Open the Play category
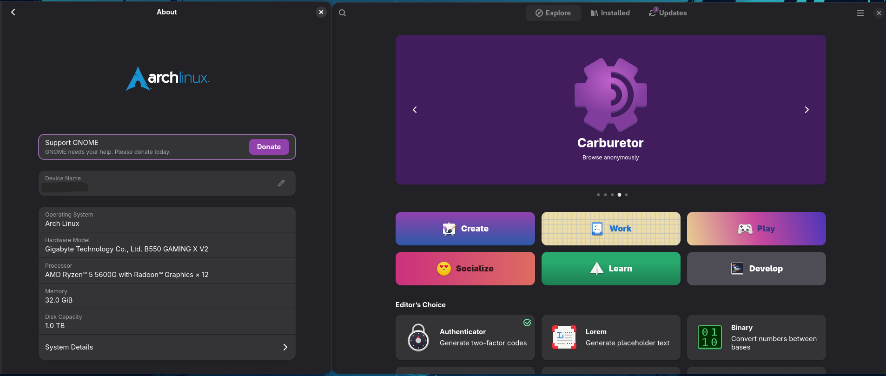Screen dimensions: 886x376 pos(756,229)
